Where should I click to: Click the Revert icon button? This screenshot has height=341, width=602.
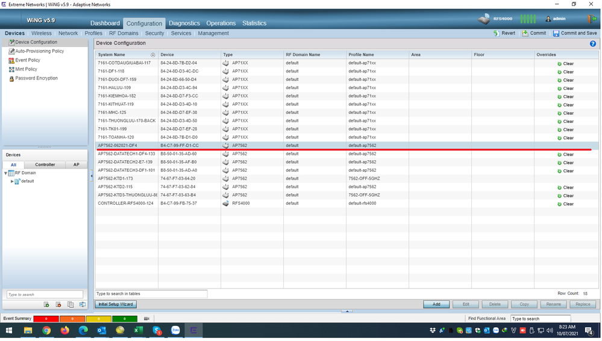pyautogui.click(x=504, y=33)
